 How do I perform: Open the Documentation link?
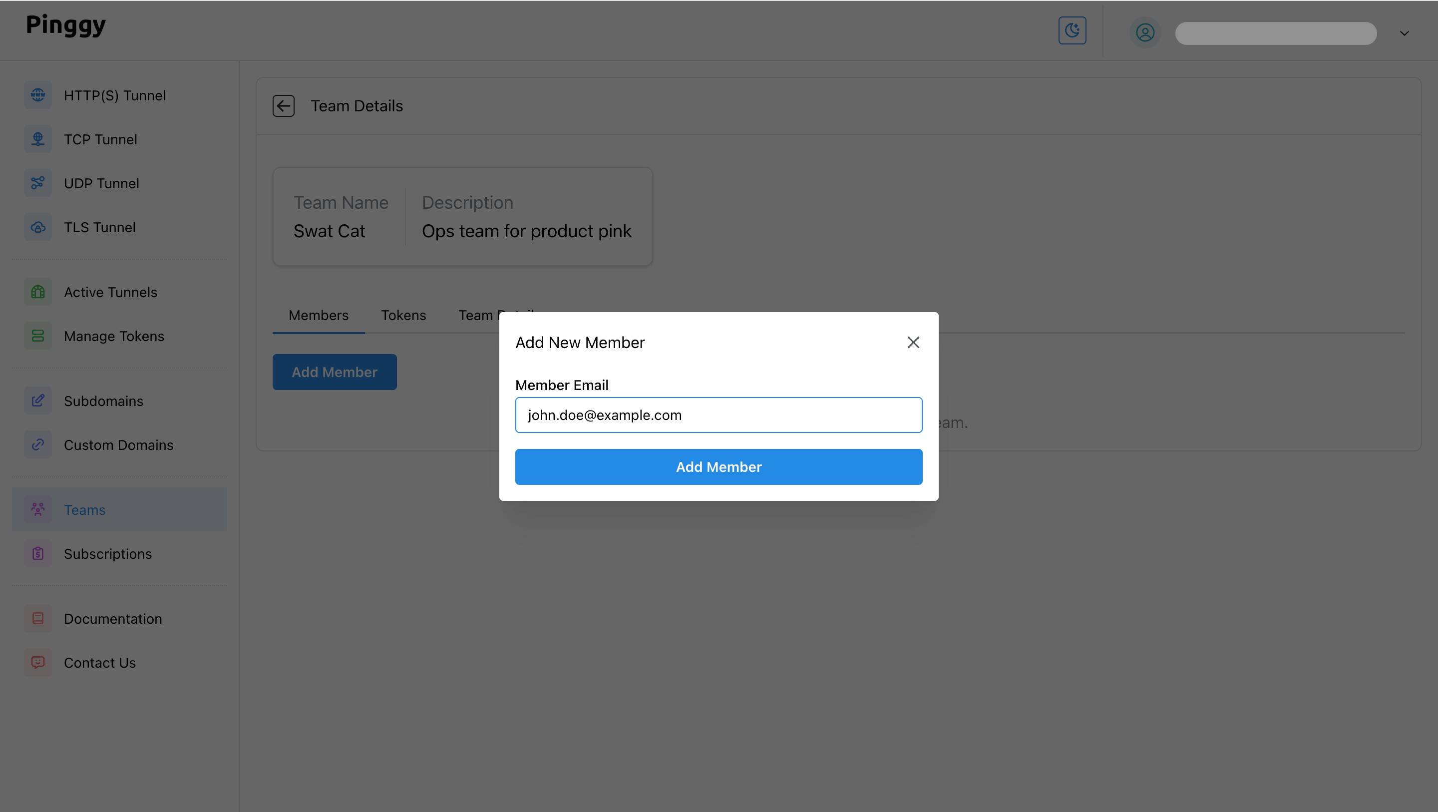[119, 619]
